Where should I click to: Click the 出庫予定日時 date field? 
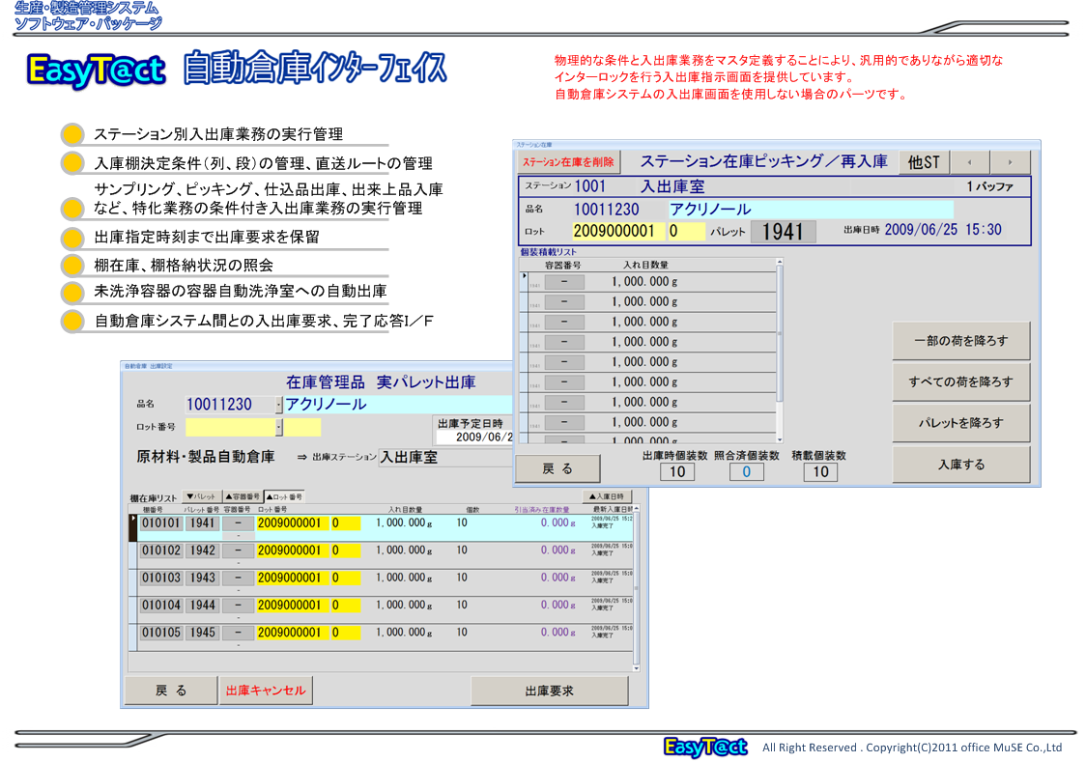[475, 437]
